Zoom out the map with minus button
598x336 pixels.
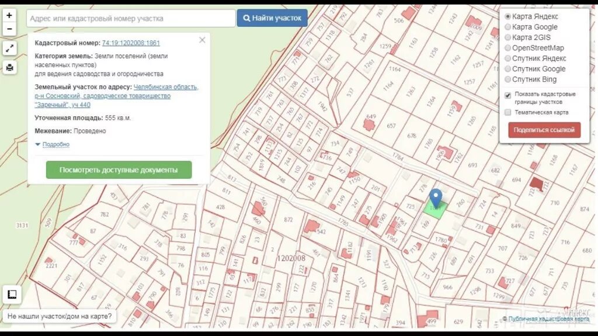9,29
